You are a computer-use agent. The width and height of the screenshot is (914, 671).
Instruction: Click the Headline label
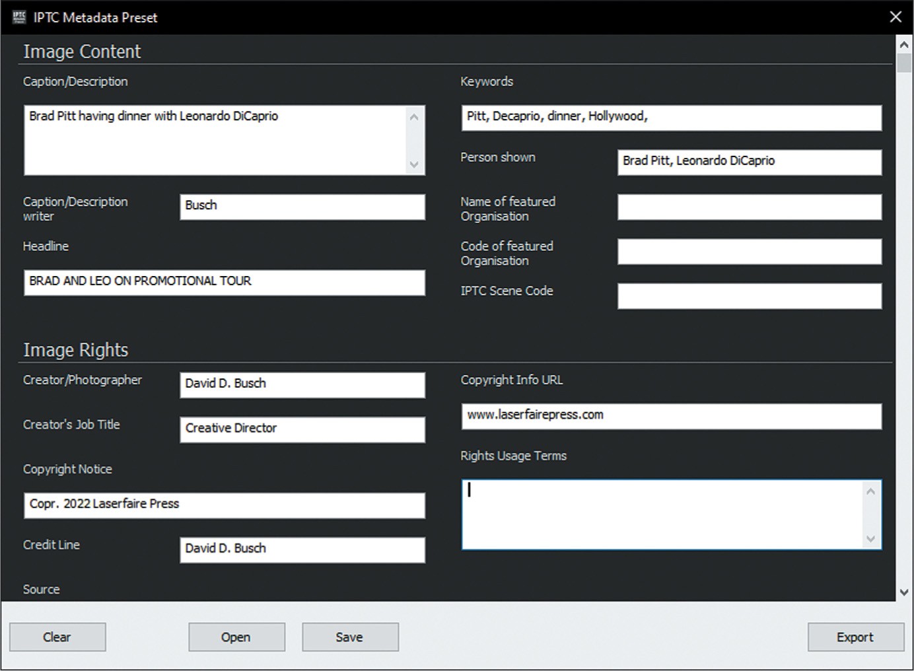click(46, 246)
